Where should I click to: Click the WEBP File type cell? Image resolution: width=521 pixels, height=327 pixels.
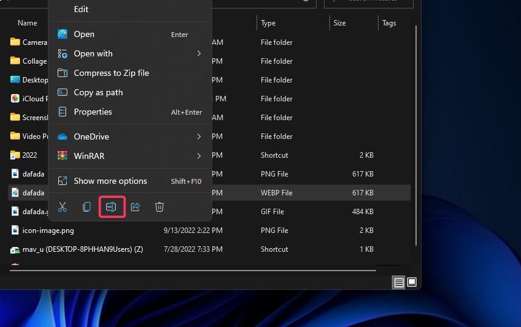(277, 193)
